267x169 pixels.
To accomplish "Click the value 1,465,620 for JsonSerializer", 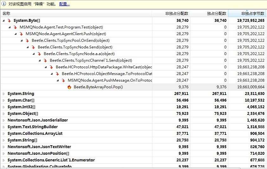I will (256, 120).
